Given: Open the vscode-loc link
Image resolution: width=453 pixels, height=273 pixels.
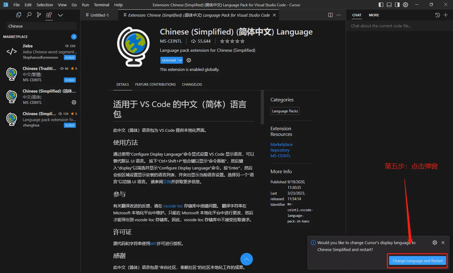Looking at the screenshot, I should [x=173, y=206].
